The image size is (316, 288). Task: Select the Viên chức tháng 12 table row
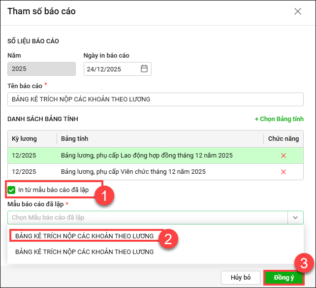(133, 172)
